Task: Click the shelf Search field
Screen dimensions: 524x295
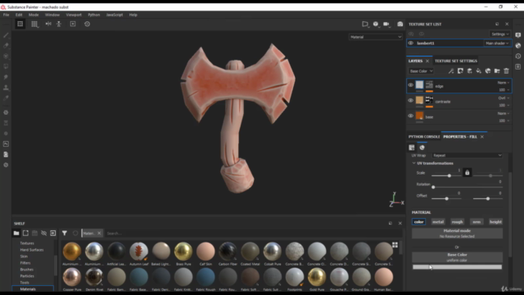Action: [252, 233]
